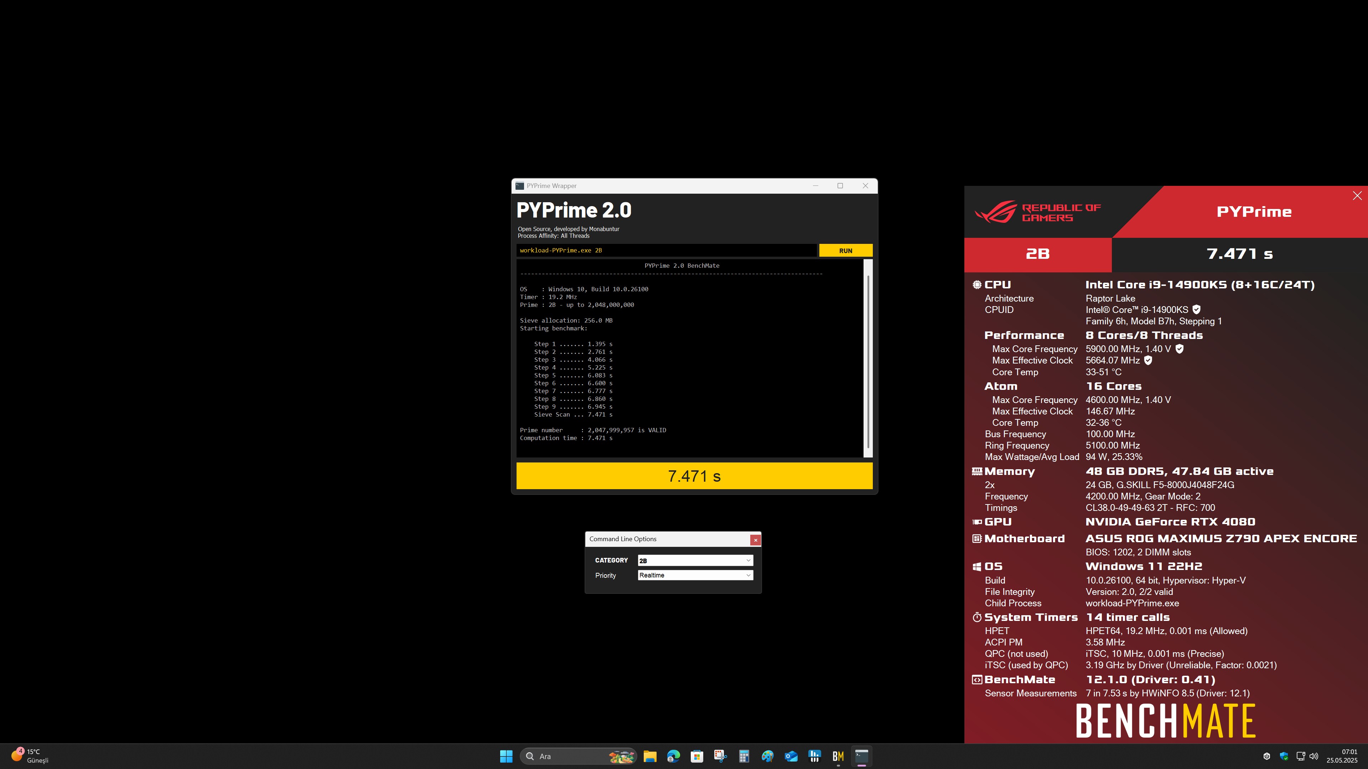1368x769 pixels.
Task: Click the yellow 7.471 s result bar
Action: (x=694, y=476)
